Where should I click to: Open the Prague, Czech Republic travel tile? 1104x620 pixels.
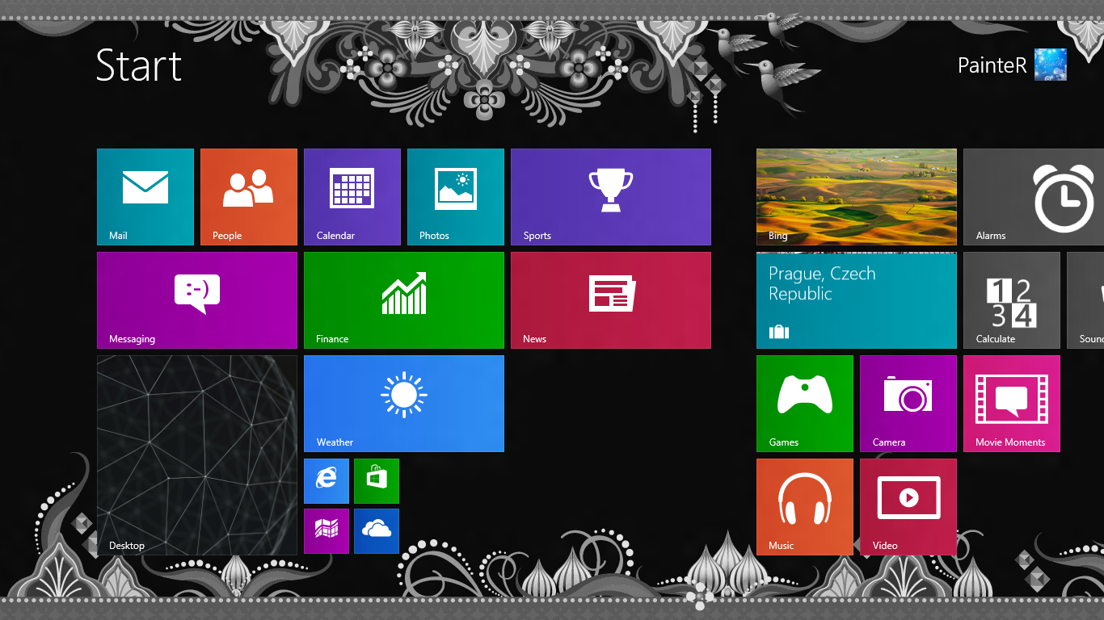point(857,300)
